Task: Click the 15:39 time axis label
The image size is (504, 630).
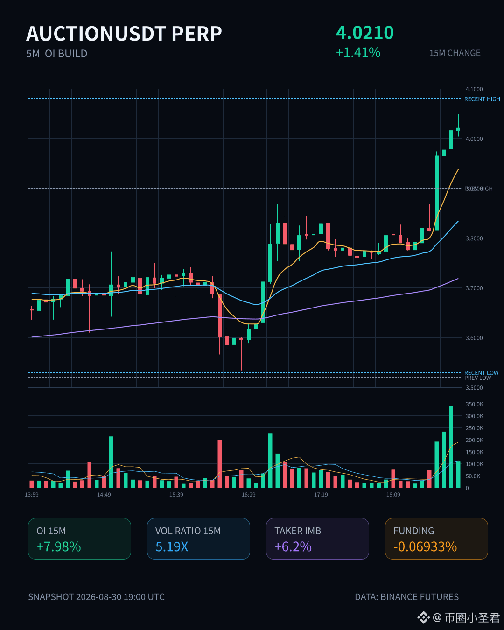Action: pyautogui.click(x=176, y=495)
